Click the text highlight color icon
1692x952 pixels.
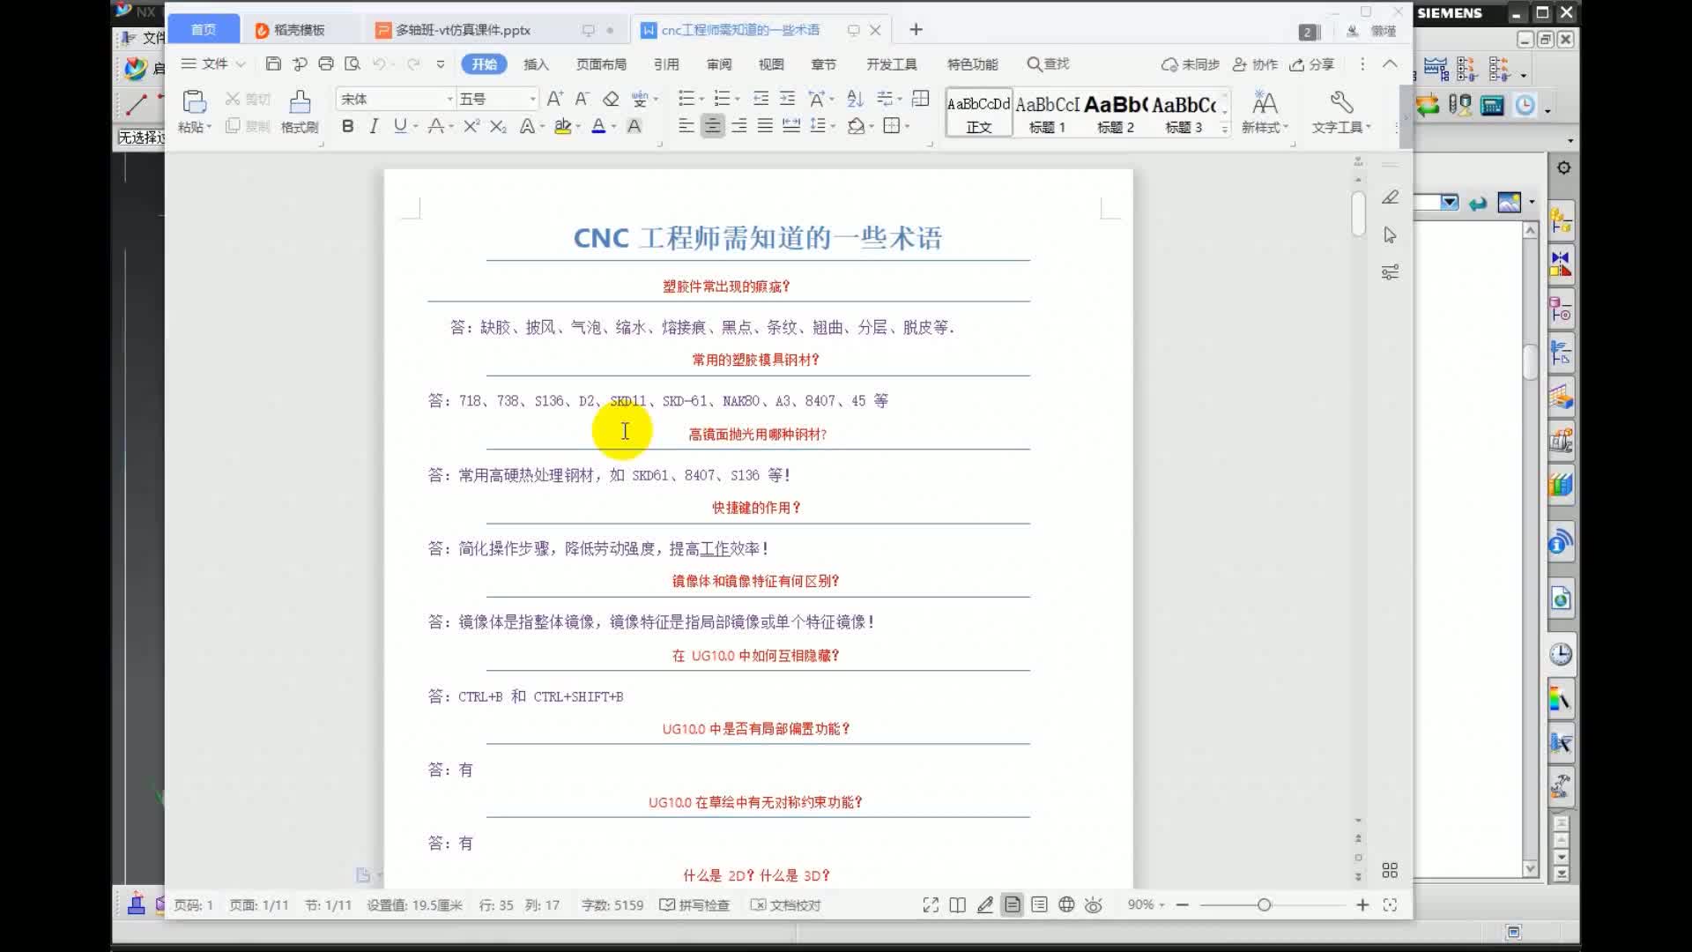click(562, 127)
